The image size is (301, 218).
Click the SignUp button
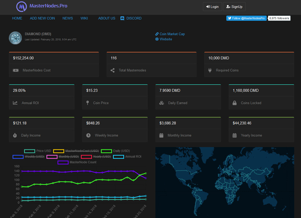coord(234,7)
